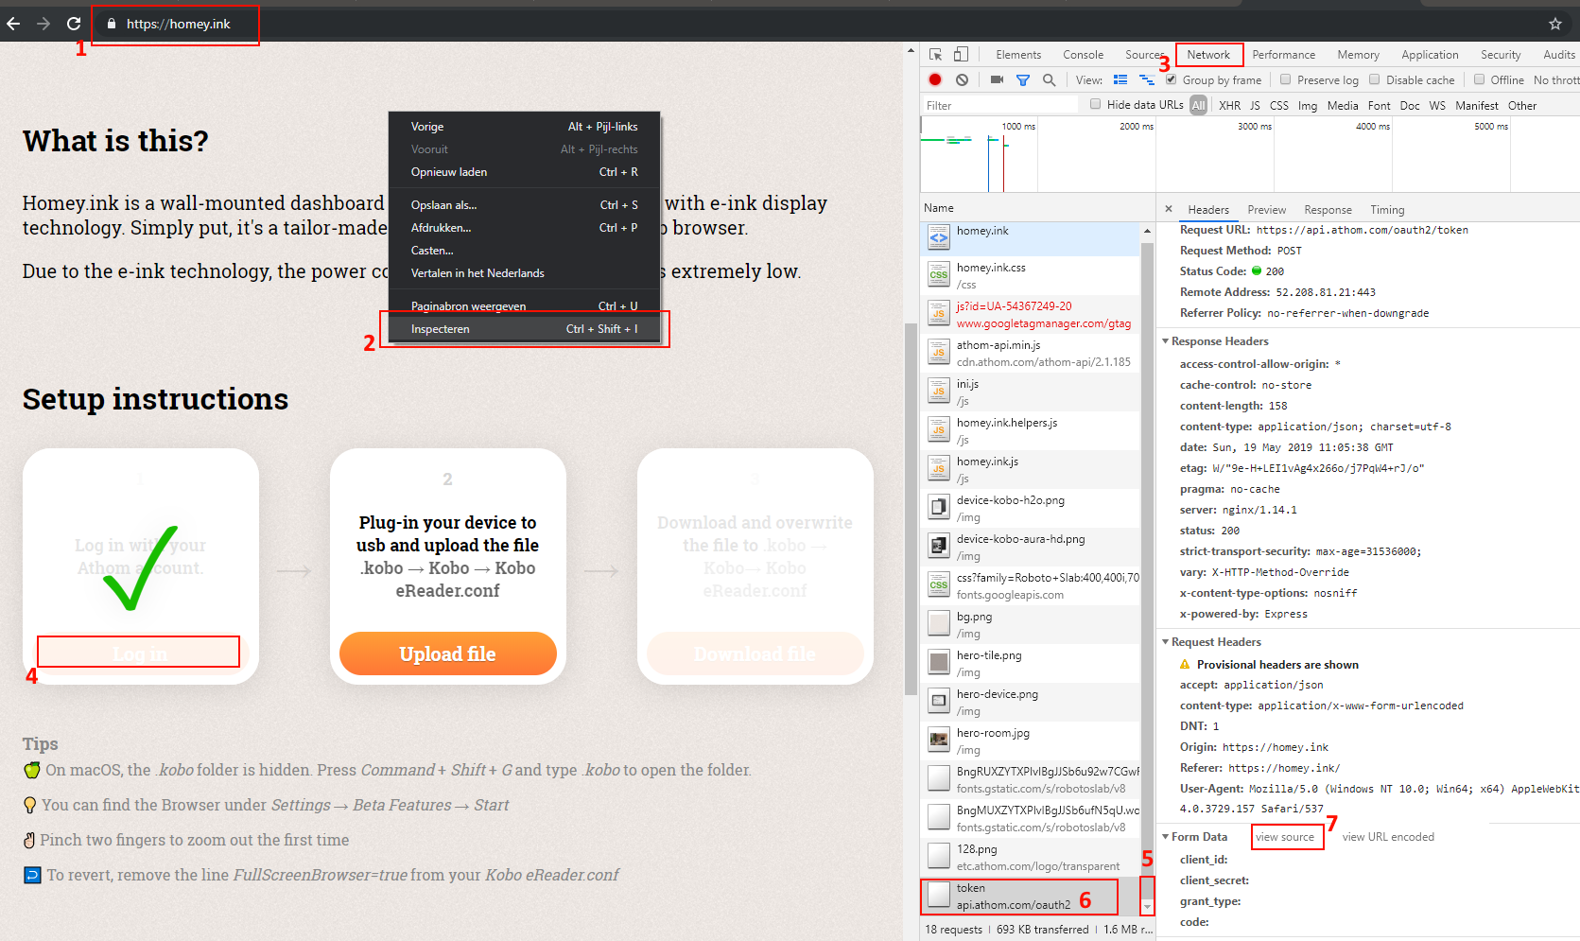
Task: Collapse the Form Data section
Action: (x=1166, y=837)
